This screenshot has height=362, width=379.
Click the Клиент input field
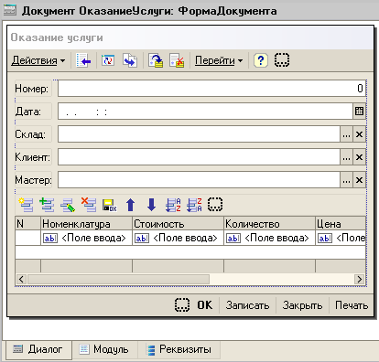tap(199, 157)
